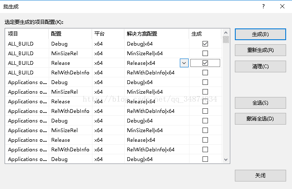292x189 pixels.
Task: Click the 关闭 close button
Action: 260,176
